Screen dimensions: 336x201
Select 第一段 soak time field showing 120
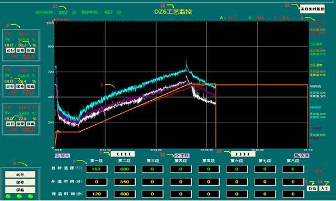coord(97,194)
